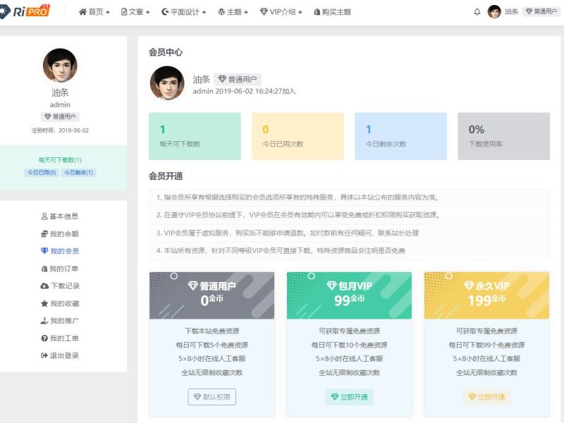The width and height of the screenshot is (564, 423).
Task: Click the diamond icon beside 我的会员
Action: pyautogui.click(x=44, y=251)
